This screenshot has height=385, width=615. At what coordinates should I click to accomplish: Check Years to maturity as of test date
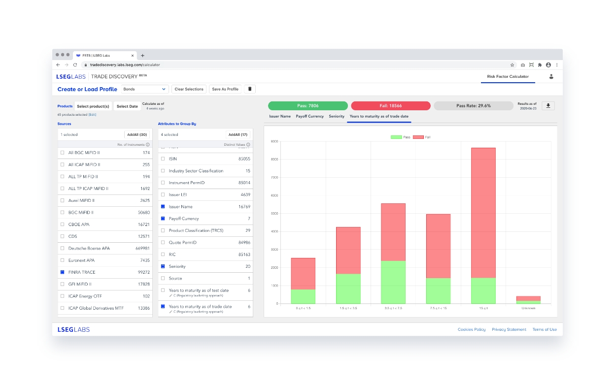pyautogui.click(x=163, y=290)
